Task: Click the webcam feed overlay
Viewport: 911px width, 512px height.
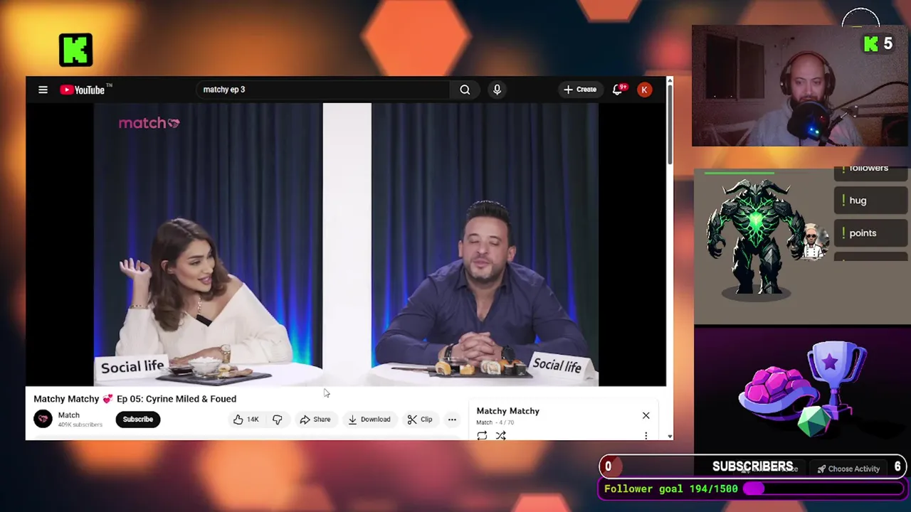Action: (800, 86)
